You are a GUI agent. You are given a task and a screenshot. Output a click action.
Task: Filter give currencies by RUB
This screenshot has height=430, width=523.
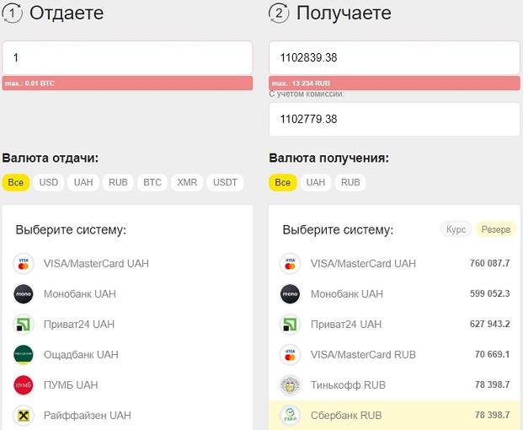point(118,182)
